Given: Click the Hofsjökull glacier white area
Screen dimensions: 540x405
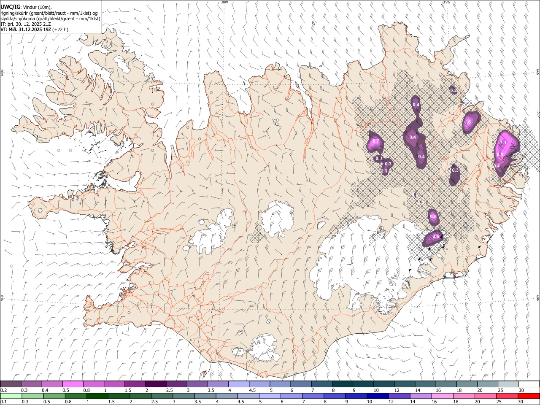Looking at the screenshot, I should [x=277, y=219].
